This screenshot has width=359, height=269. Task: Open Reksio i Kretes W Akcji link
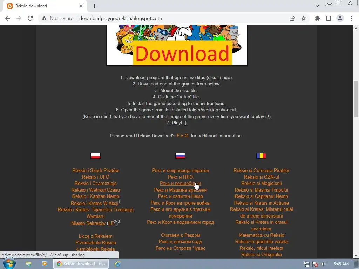[95, 204]
